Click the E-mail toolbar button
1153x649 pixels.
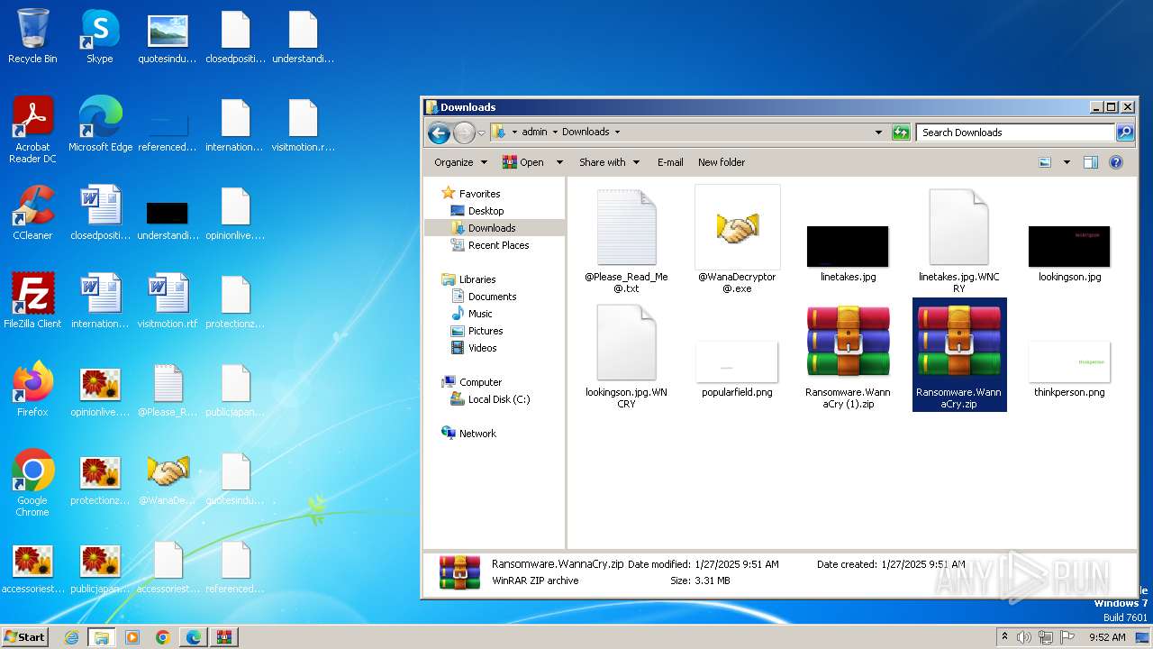pyautogui.click(x=670, y=162)
